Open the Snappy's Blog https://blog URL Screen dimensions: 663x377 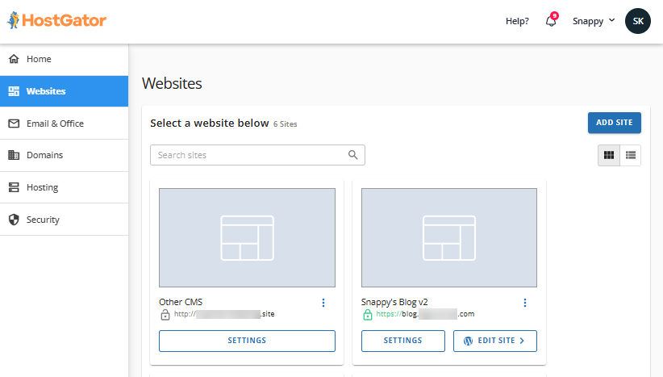click(x=425, y=314)
